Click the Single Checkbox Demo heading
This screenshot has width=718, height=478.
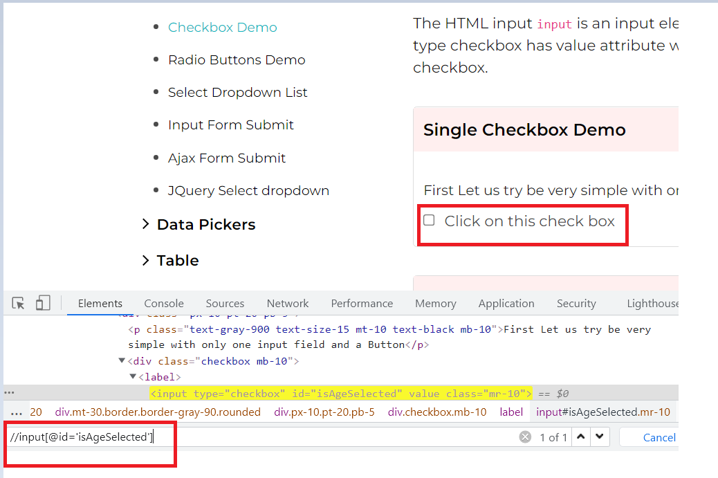(x=524, y=129)
